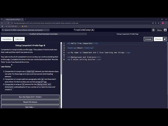Open the user profile avatar

click(x=165, y=30)
